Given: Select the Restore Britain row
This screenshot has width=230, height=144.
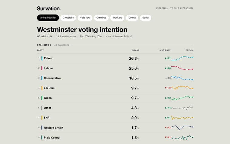Looking at the screenshot, I should 115,128.
